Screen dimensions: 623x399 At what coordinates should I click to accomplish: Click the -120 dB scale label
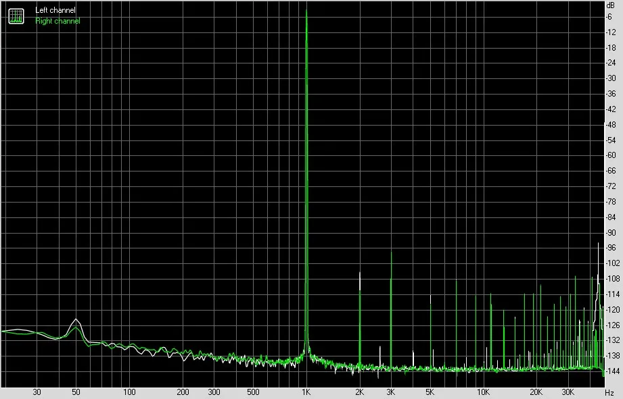[612, 309]
